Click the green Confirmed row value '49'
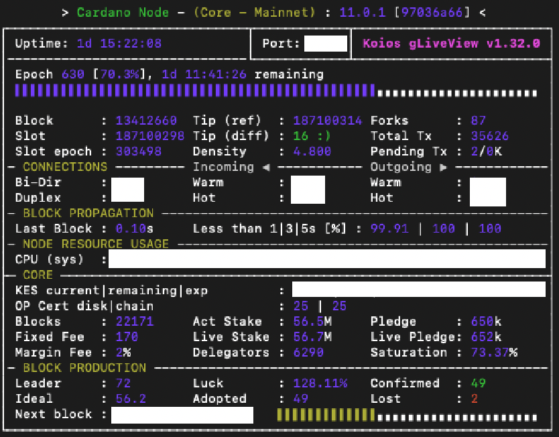Screen dimensions: 559x437 (x=478, y=383)
